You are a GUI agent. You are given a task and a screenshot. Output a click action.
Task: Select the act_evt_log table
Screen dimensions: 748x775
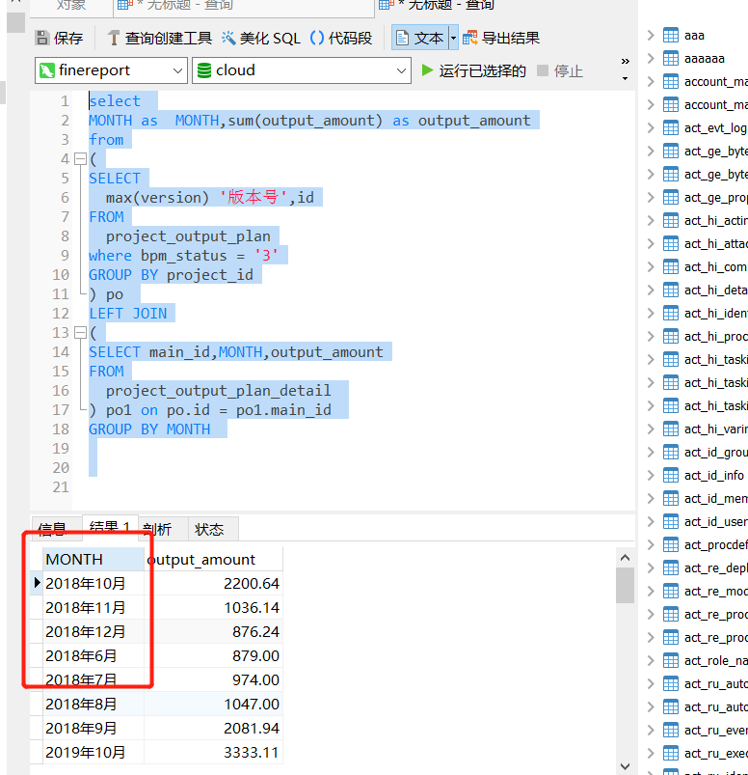point(715,128)
